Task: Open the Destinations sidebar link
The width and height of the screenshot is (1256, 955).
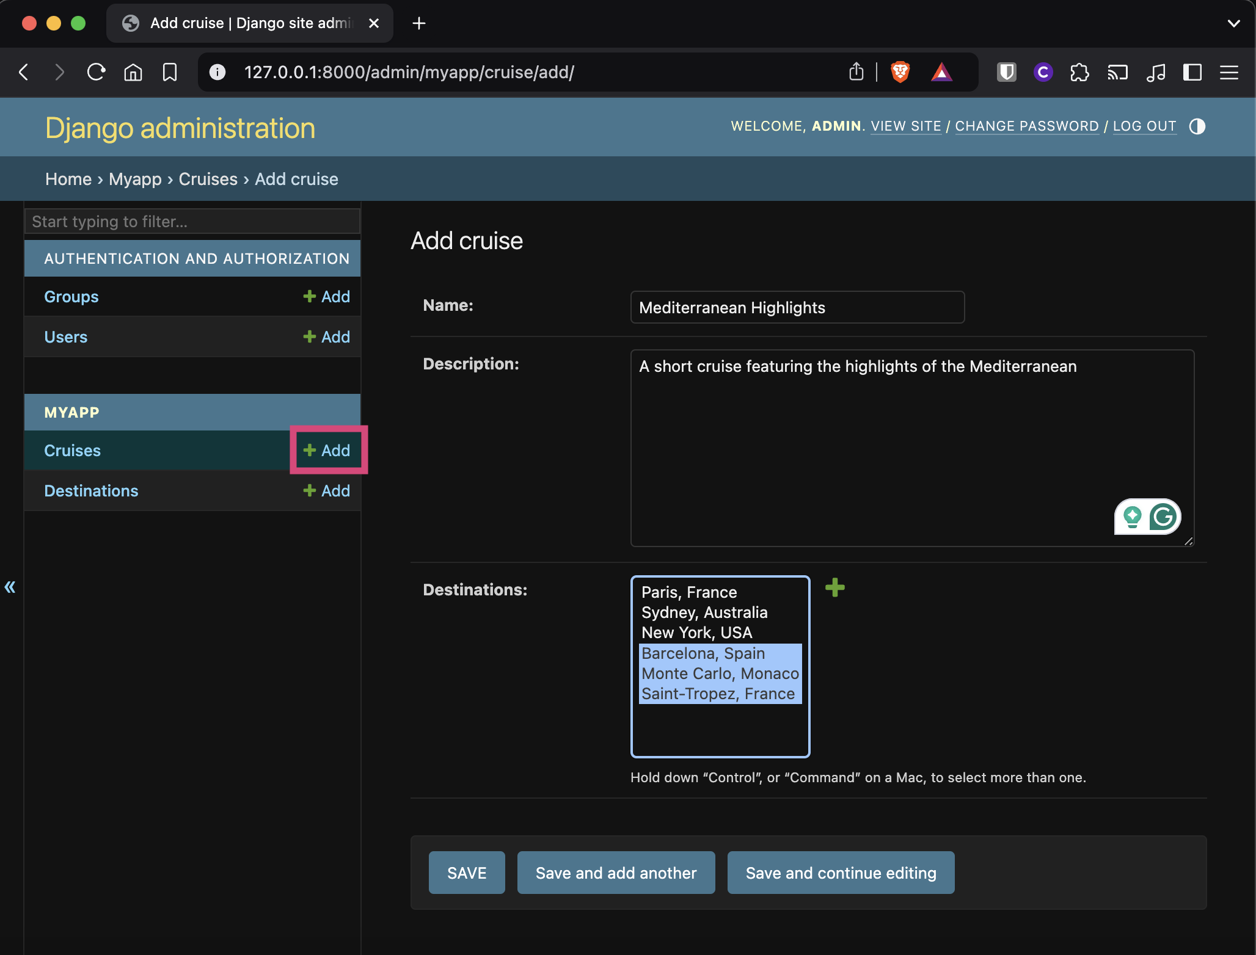Action: tap(91, 491)
